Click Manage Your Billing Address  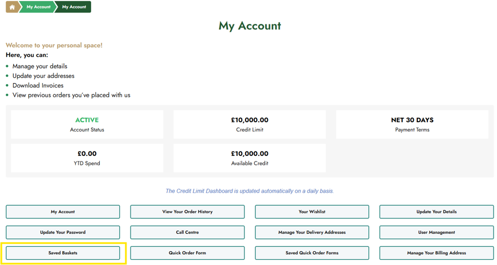tap(437, 253)
